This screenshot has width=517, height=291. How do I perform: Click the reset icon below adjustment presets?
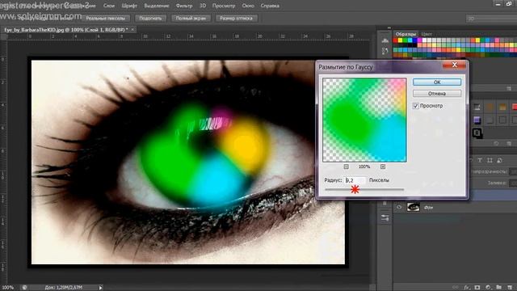coord(496,144)
